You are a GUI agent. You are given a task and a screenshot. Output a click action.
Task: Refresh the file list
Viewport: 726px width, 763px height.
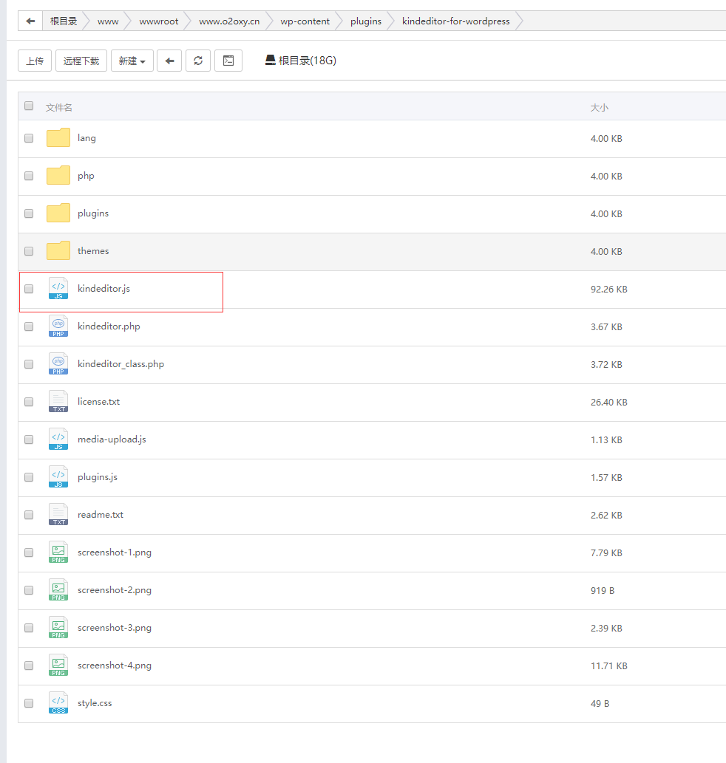198,61
